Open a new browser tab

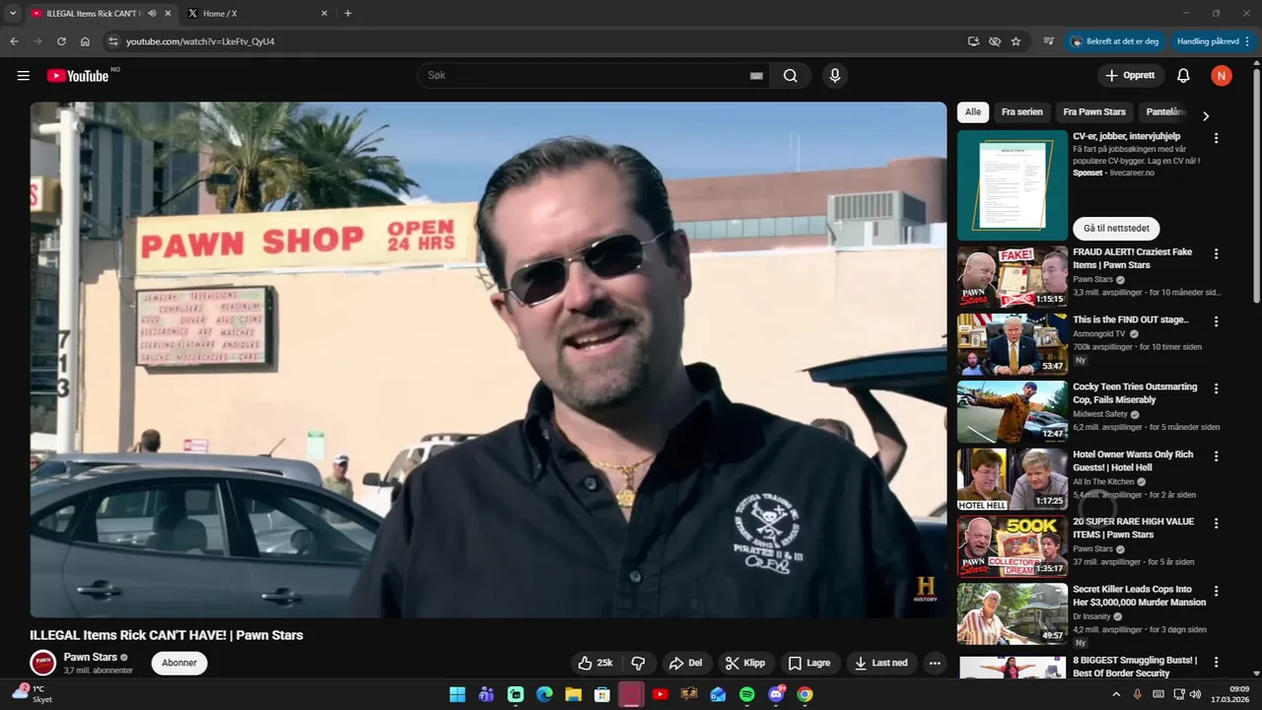[x=348, y=13]
